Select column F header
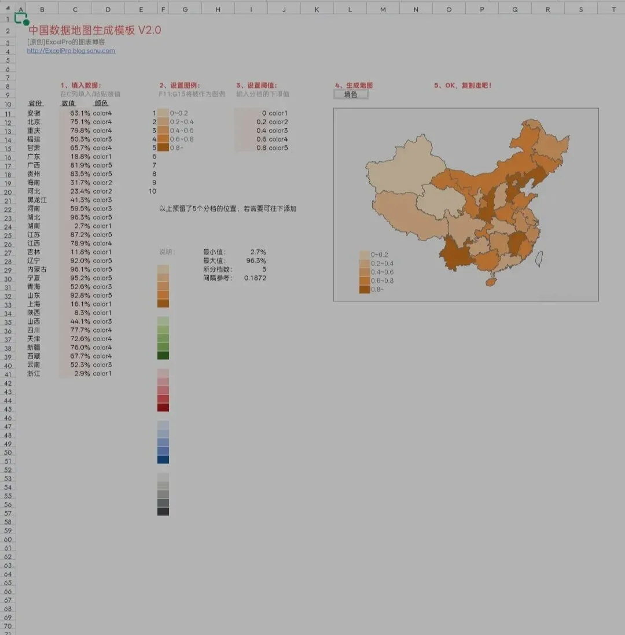625x635 pixels. (163, 9)
